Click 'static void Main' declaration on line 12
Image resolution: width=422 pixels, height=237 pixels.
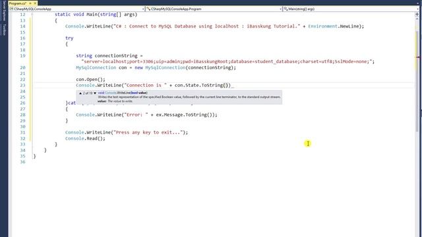76,14
